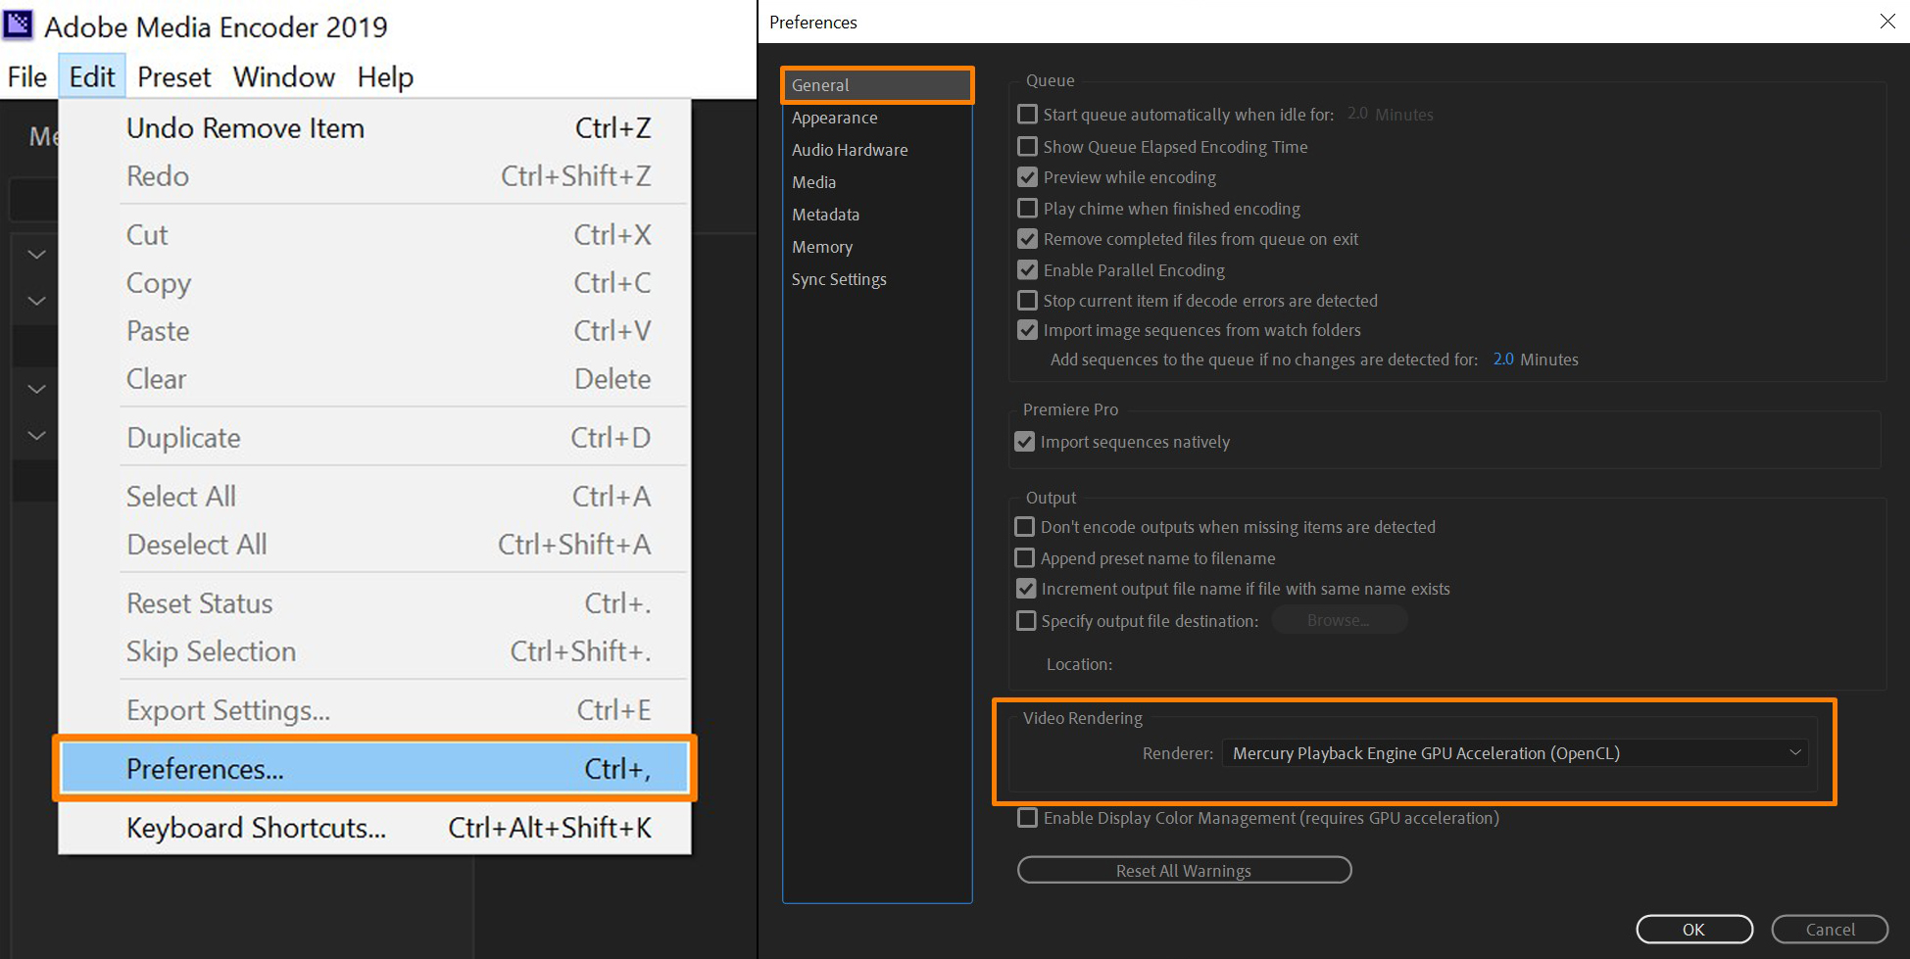
Task: Uncheck Enable Parallel Encoding
Action: (1027, 270)
